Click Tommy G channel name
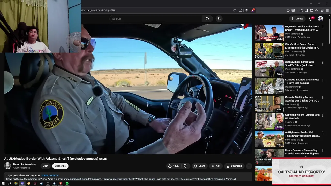331x186 pixels. click(x=290, y=122)
